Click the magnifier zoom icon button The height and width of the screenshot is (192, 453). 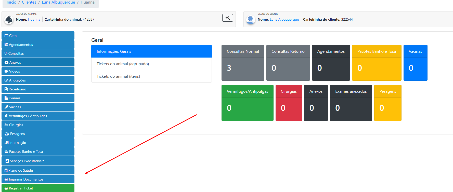tap(227, 18)
